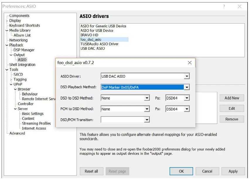Expand the Display tree node
Viewport: 249px width, 179px height.
(7, 21)
